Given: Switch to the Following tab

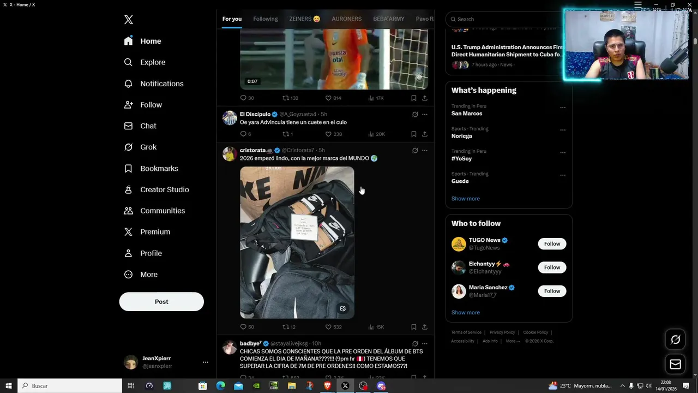Looking at the screenshot, I should coord(266,19).
